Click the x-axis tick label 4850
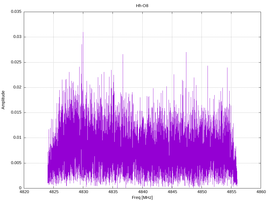This screenshot has width=268, height=201. click(x=202, y=192)
